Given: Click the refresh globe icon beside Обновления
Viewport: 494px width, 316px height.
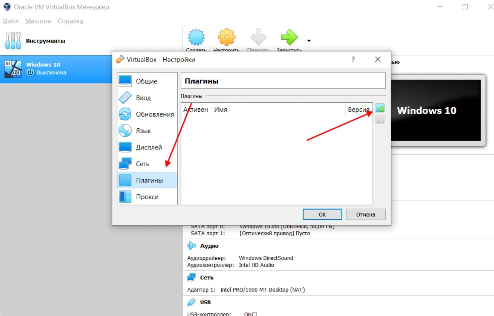Looking at the screenshot, I should pyautogui.click(x=125, y=114).
